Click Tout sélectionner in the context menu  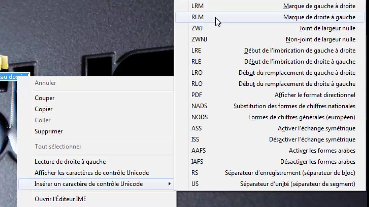click(96, 147)
